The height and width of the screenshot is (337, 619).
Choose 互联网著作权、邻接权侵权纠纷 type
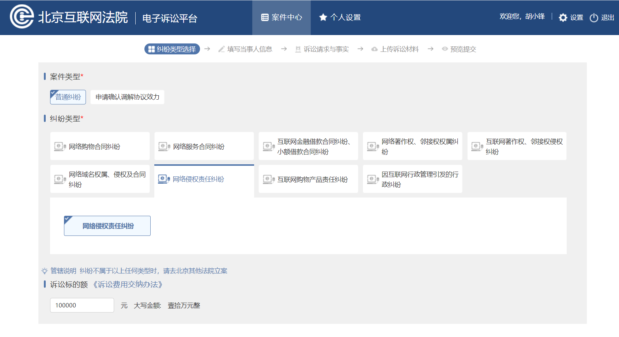[x=517, y=146]
